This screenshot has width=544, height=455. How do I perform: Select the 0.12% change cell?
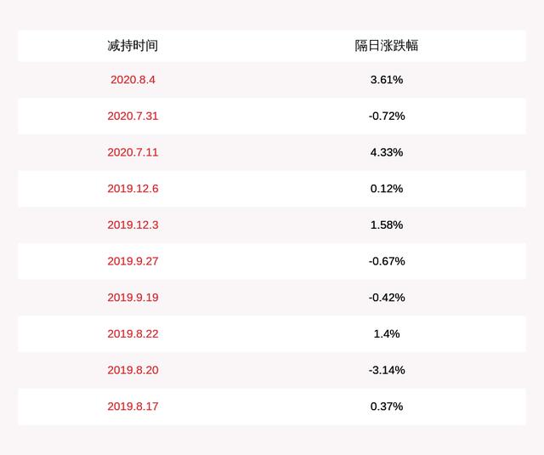(x=387, y=189)
